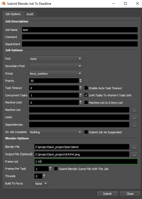The width and height of the screenshot is (142, 199).
Task: Click the Blender logo in title bar
Action: (x=3, y=3)
